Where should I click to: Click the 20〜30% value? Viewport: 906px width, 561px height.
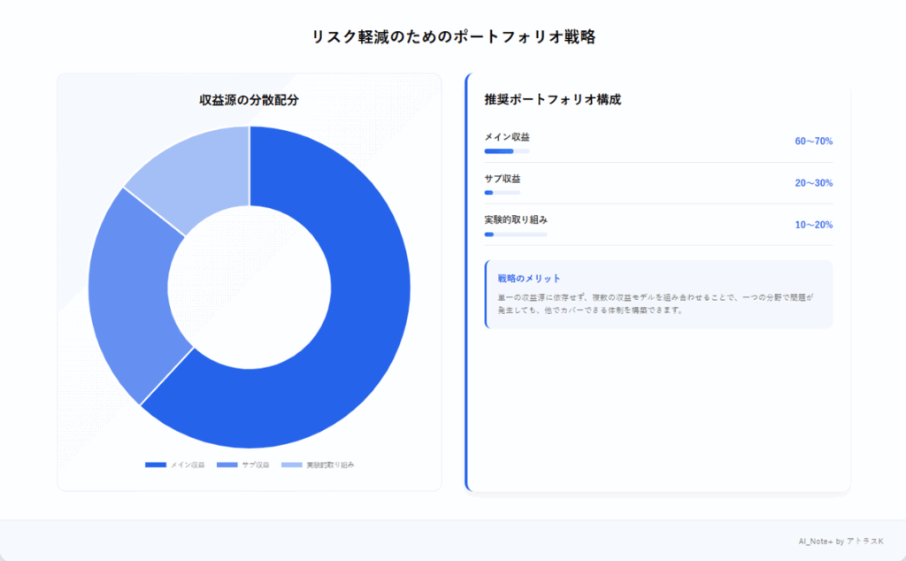pos(814,183)
